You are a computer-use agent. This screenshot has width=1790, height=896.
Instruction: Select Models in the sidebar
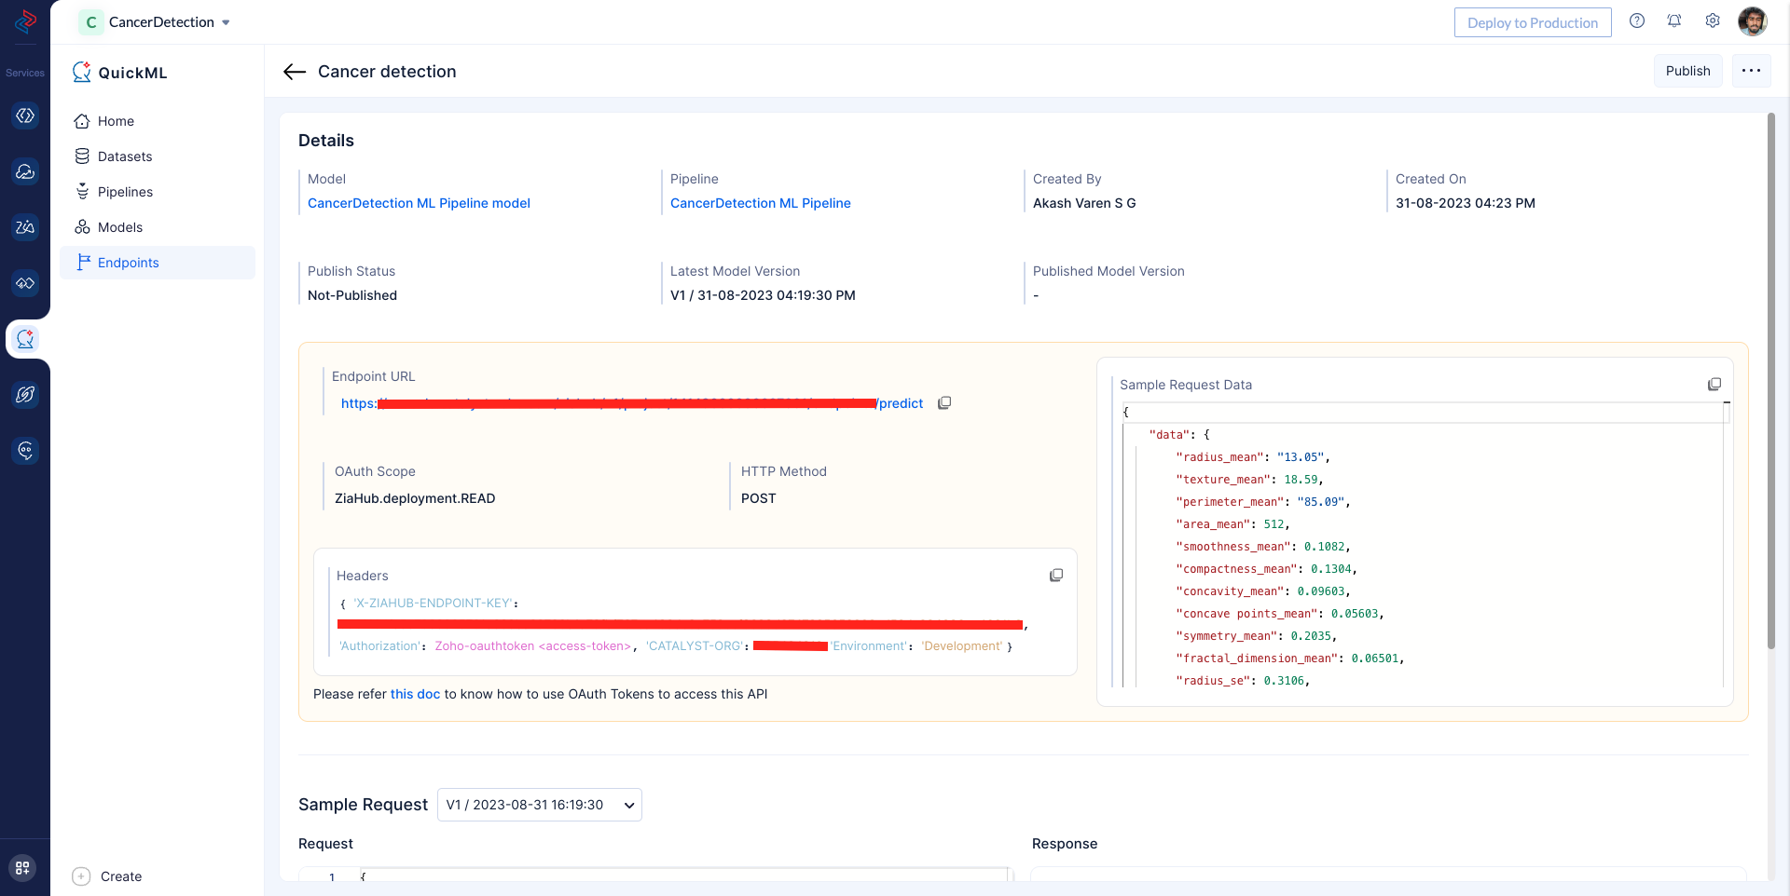pos(120,227)
